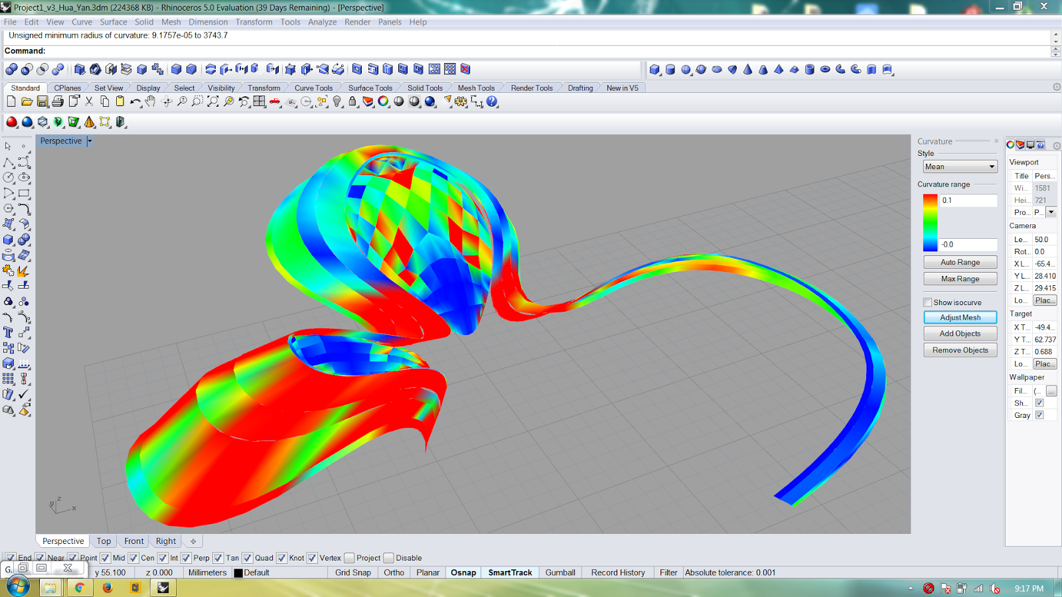
Task: Select the arrow selection tool
Action: [9, 145]
